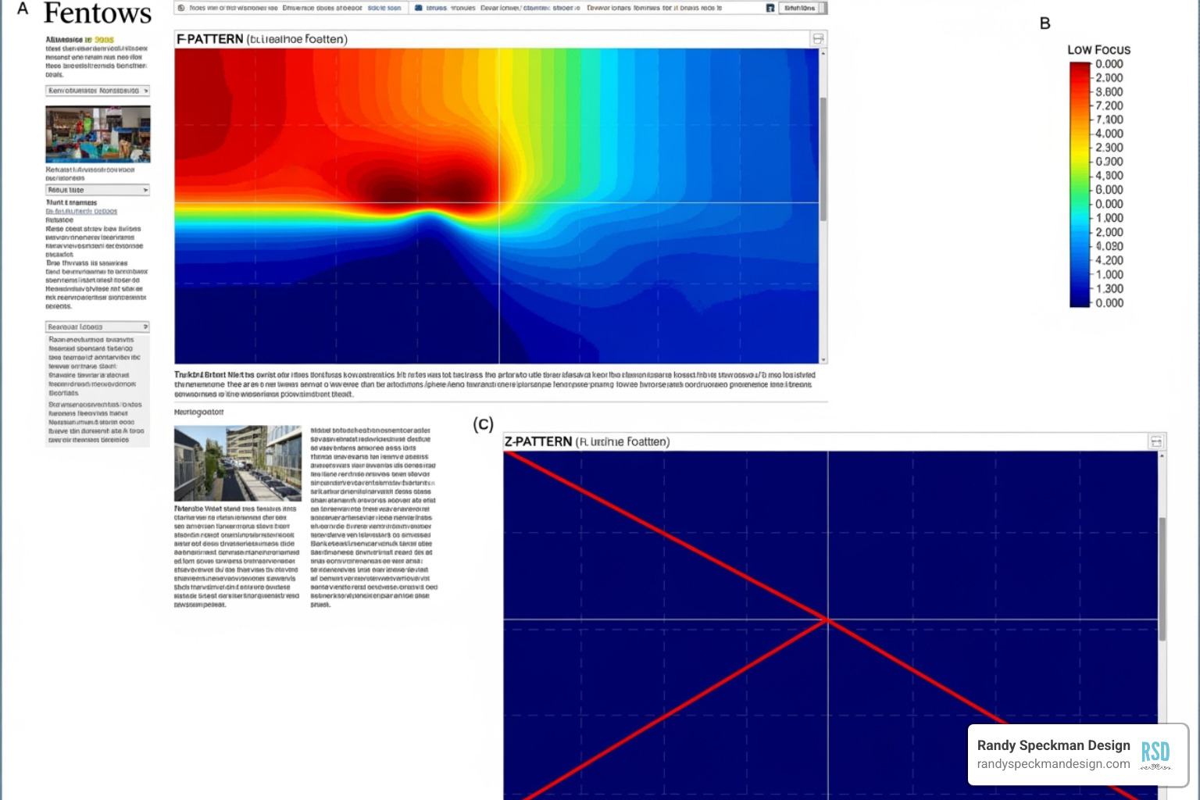Select the blue bookmark icon near the search button
Screen dimensions: 1200x800
pyautogui.click(x=772, y=8)
